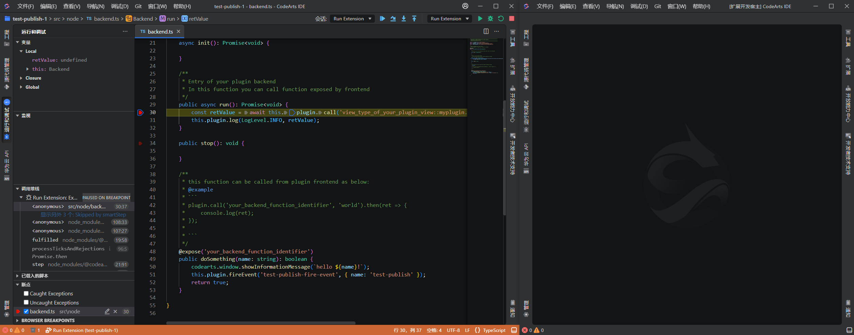Click the TypeScript language mode in status bar
The width and height of the screenshot is (854, 335).
pyautogui.click(x=494, y=330)
